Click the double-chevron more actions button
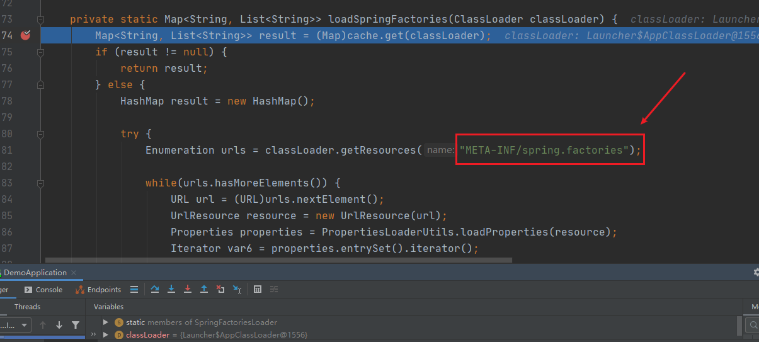 (94, 335)
